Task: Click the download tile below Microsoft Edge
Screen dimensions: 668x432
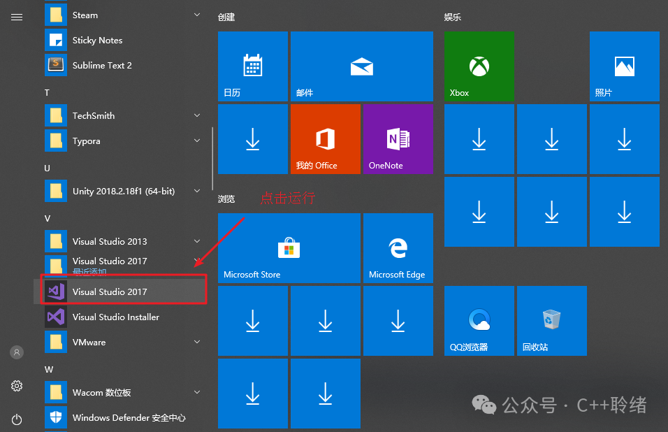Action: (398, 321)
